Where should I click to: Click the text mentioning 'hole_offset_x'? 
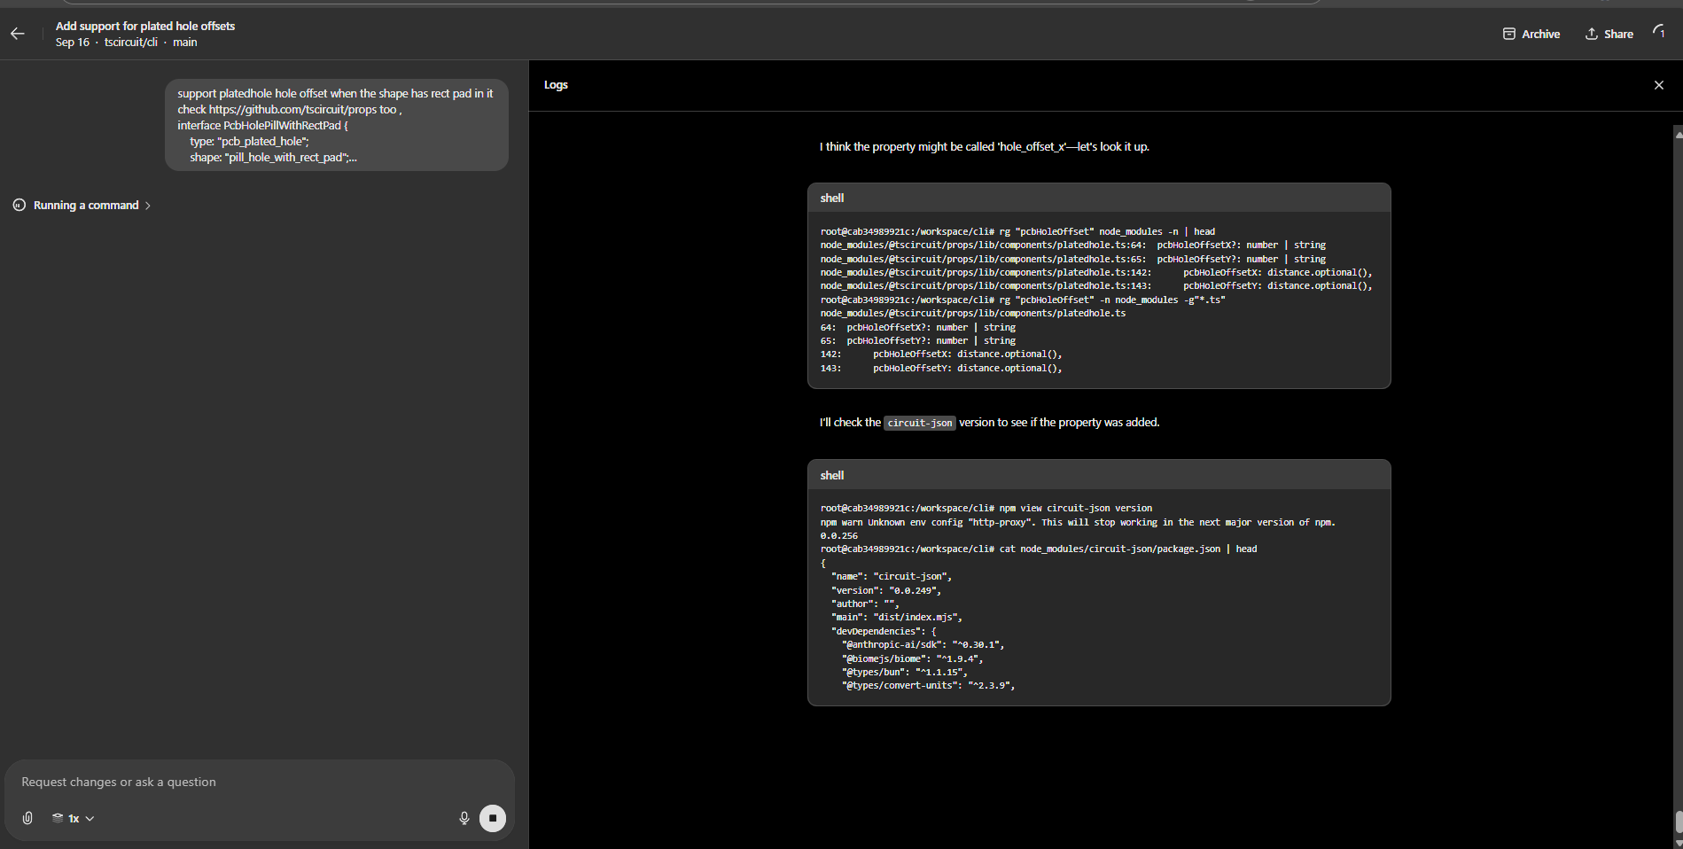(x=984, y=146)
